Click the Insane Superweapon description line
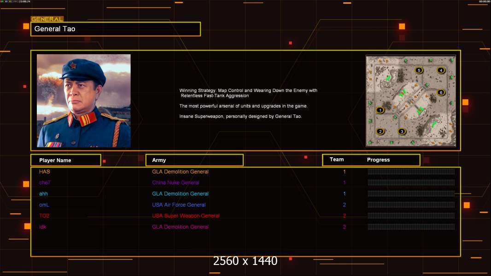This screenshot has height=276, width=491. 240,116
